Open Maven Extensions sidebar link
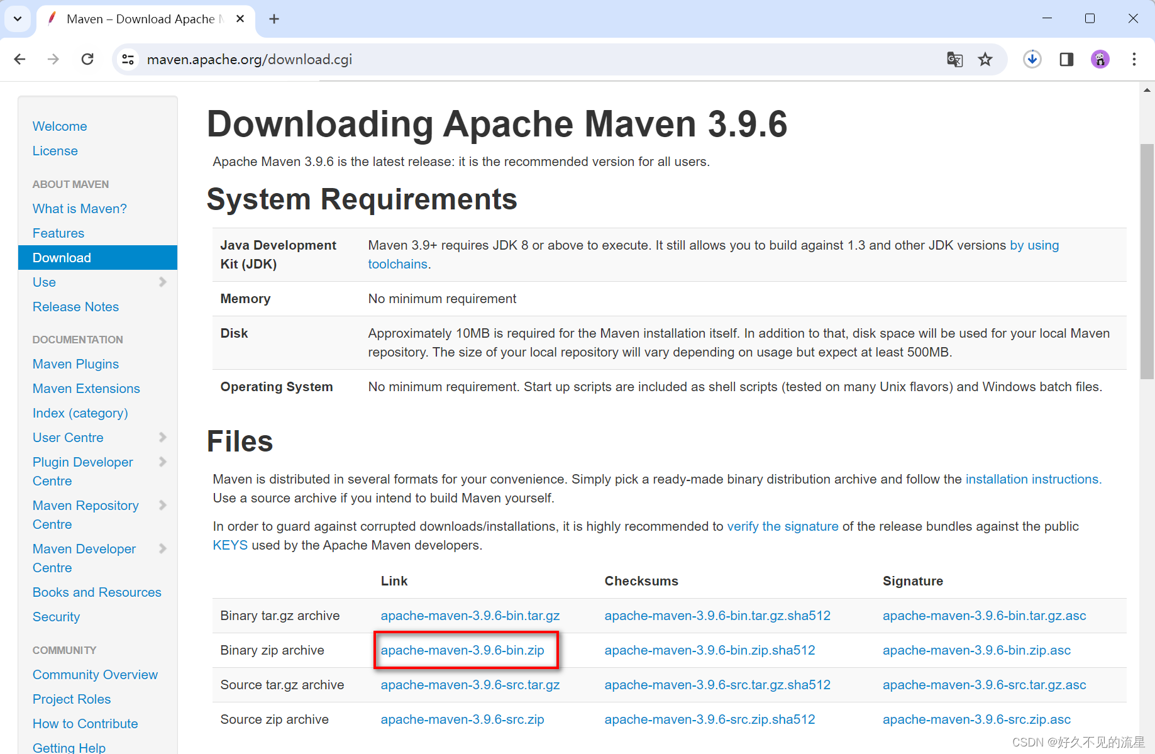This screenshot has height=754, width=1155. (86, 389)
